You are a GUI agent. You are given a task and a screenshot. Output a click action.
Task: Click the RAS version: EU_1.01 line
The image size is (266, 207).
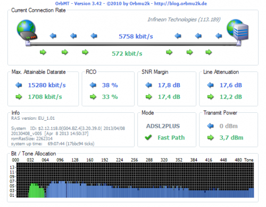tap(33, 118)
